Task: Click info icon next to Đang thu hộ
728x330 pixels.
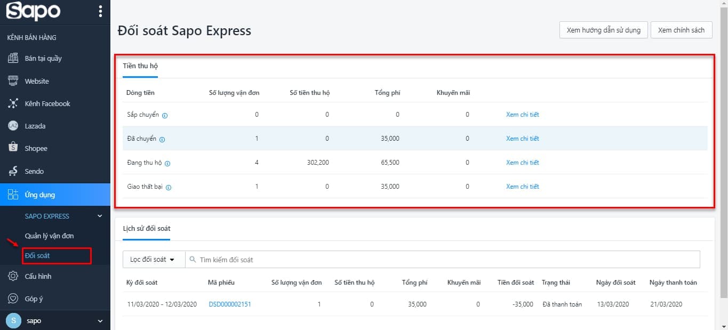Action: [167, 163]
